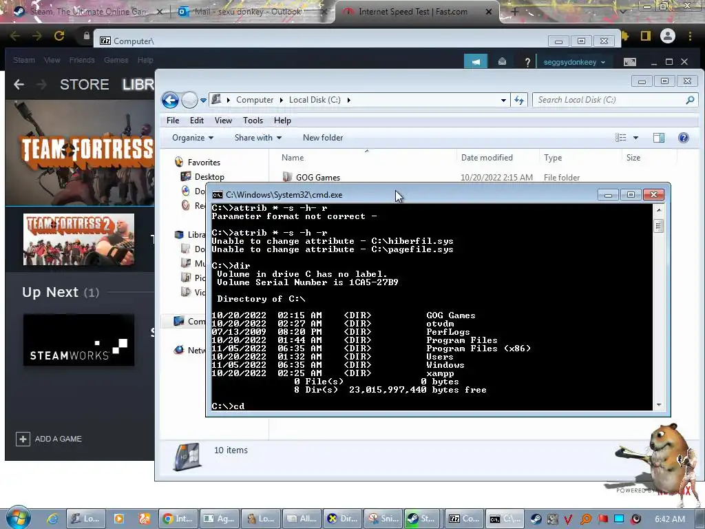Viewport: 705px width, 529px height.
Task: Click Forward arrow in the Explorer window
Action: 189,100
